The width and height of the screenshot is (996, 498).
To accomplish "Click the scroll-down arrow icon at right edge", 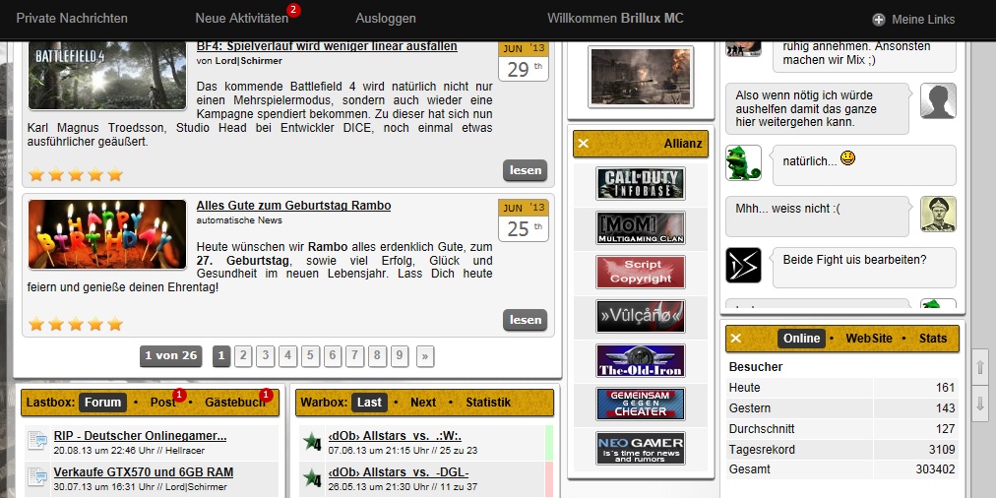I will tap(979, 405).
